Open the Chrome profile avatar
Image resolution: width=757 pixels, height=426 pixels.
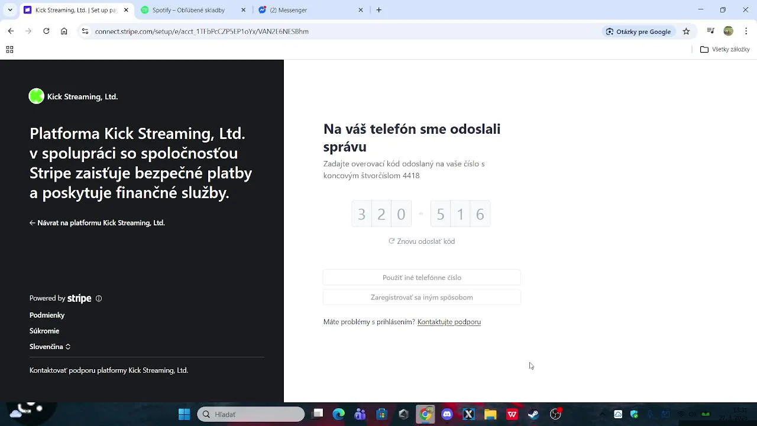point(729,31)
